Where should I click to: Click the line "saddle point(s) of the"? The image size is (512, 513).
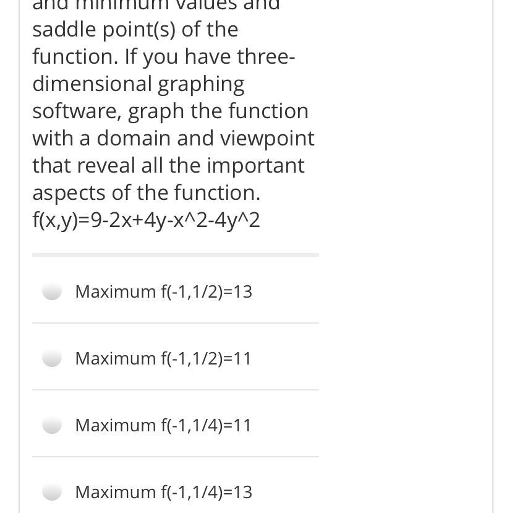coord(135,29)
